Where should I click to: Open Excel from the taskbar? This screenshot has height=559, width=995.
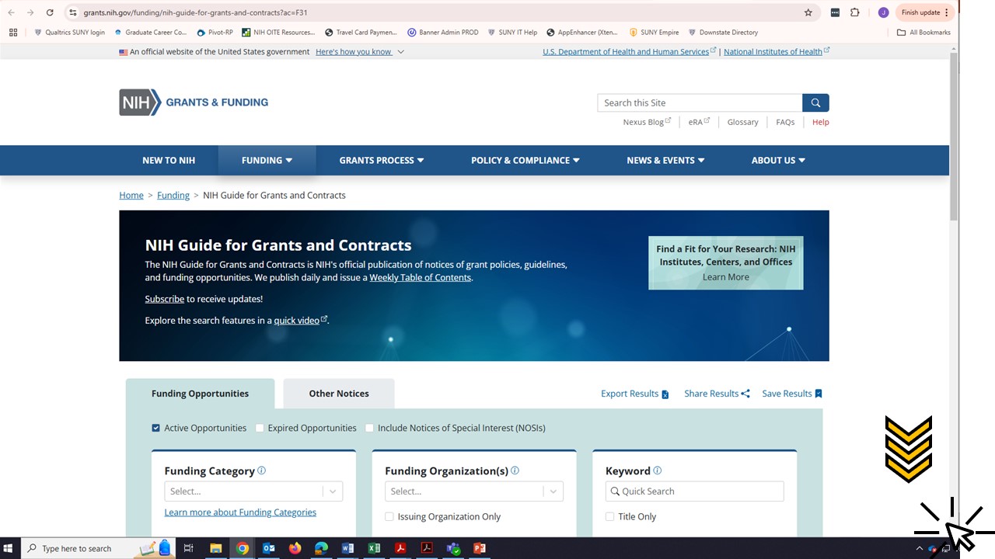[374, 548]
